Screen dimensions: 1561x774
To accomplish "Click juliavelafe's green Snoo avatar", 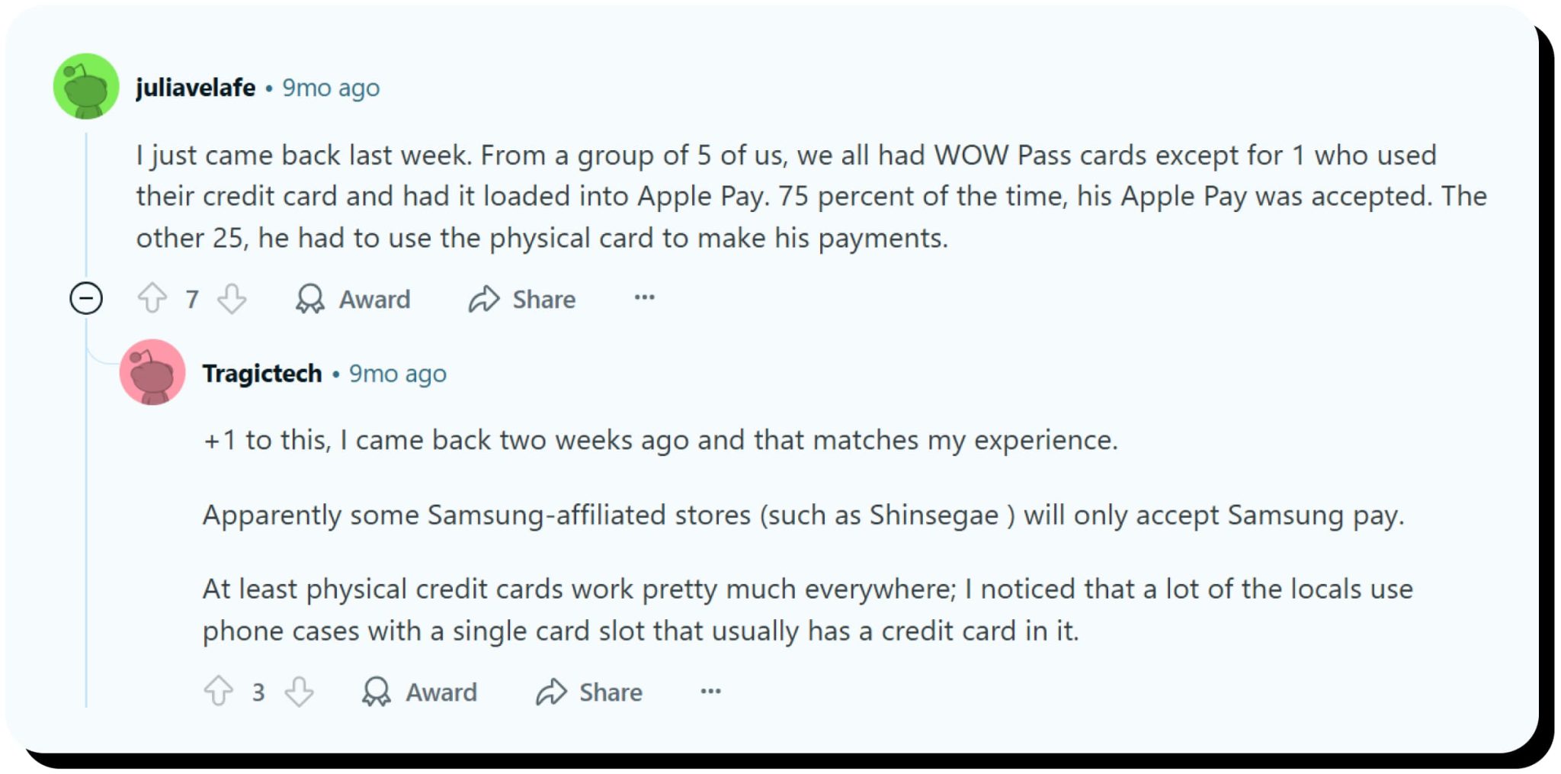I will point(86,86).
